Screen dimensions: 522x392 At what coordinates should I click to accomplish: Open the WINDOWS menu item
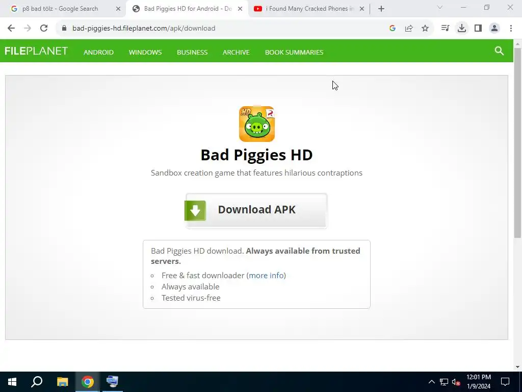145,52
